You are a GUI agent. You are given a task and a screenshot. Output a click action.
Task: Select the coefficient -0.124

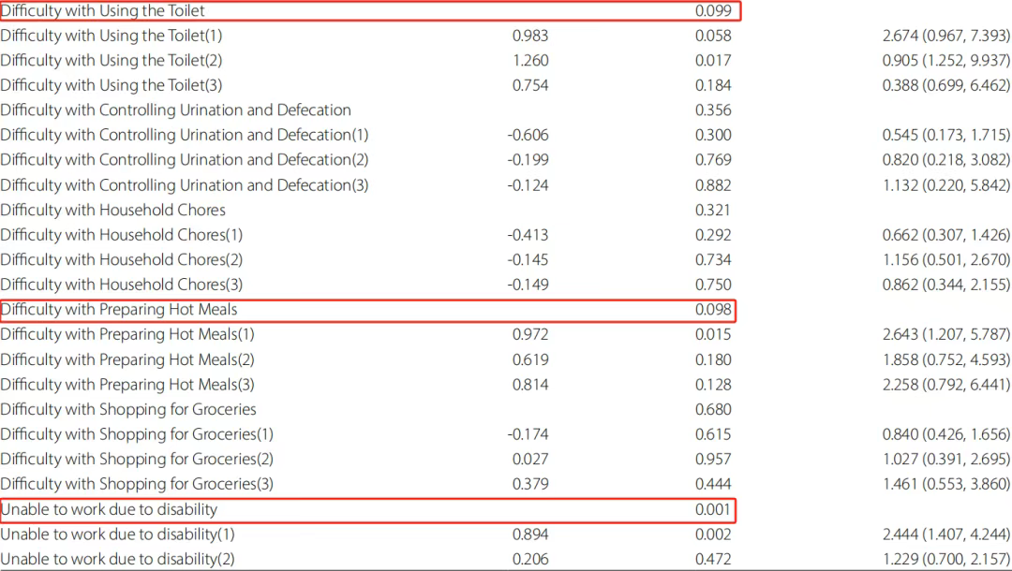[528, 185]
